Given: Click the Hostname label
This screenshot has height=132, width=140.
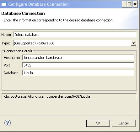Looking at the screenshot, I should click(x=12, y=58).
